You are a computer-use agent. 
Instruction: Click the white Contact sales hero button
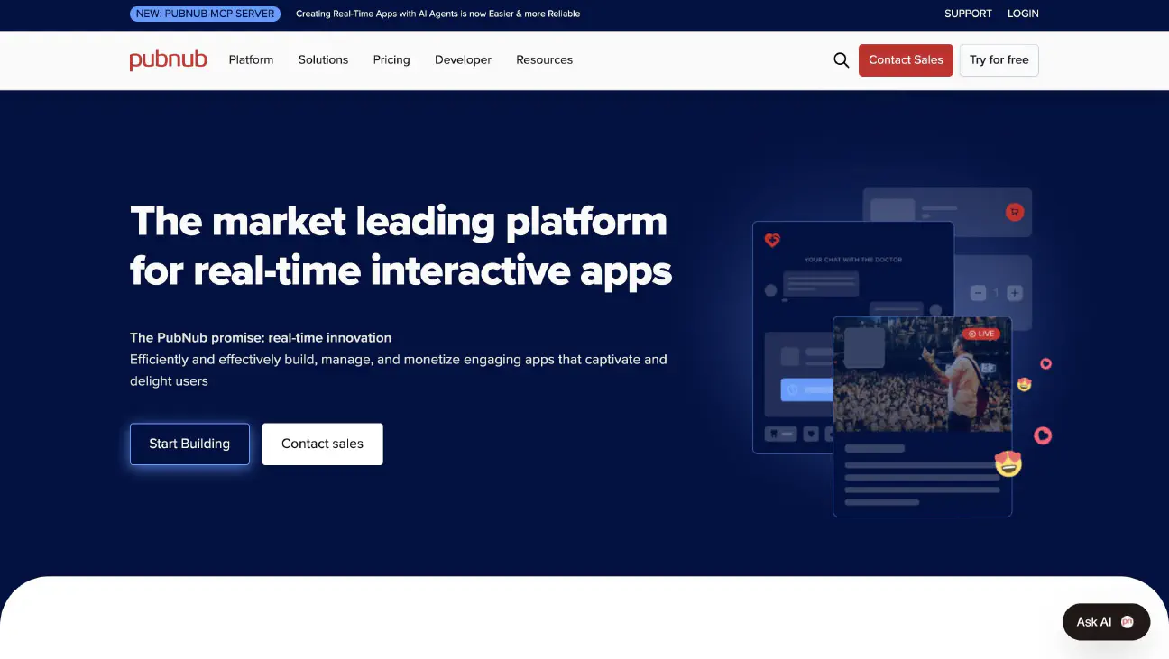[x=322, y=444]
